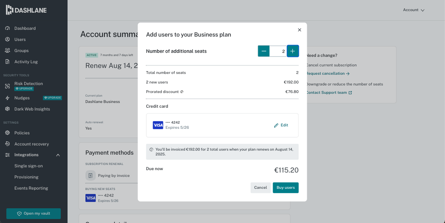Click the Risk Detection icon
The height and width of the screenshot is (223, 445).
(x=8, y=86)
